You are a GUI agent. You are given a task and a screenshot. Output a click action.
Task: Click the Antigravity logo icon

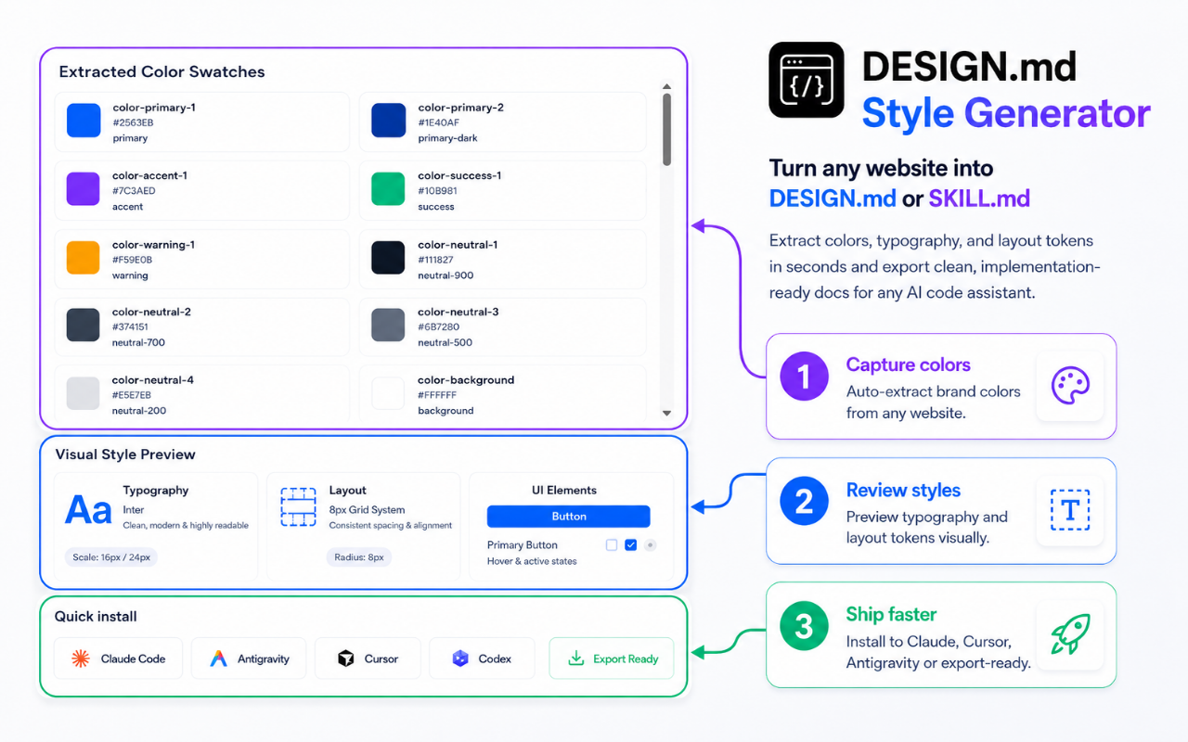click(218, 659)
